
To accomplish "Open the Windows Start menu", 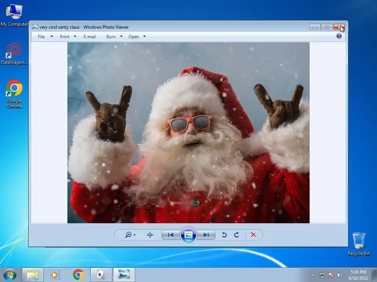I will (10, 275).
